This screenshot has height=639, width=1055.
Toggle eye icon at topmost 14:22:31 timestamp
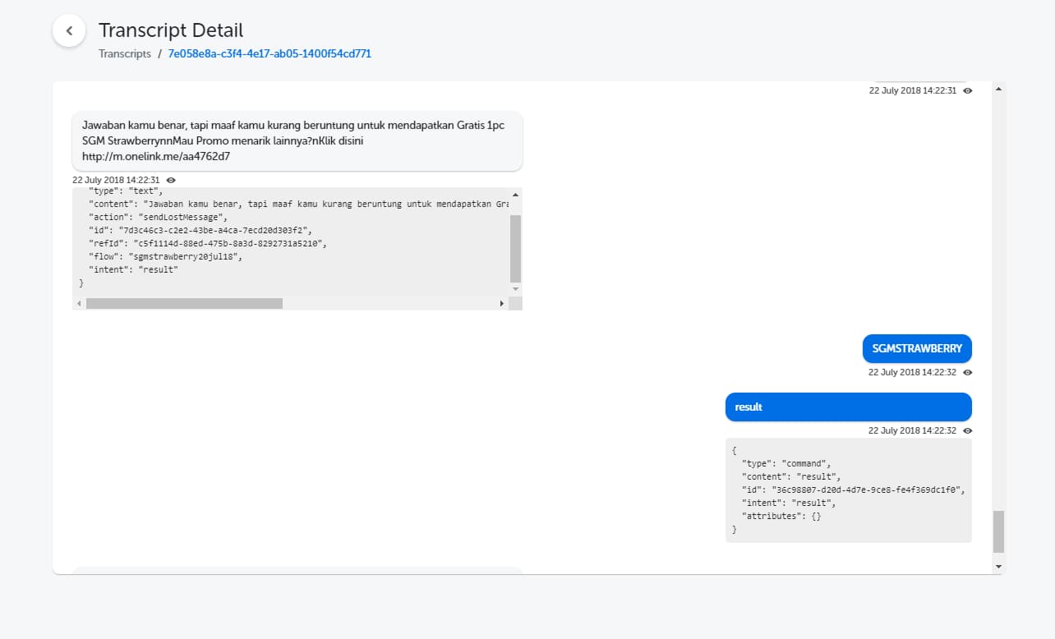(x=967, y=91)
